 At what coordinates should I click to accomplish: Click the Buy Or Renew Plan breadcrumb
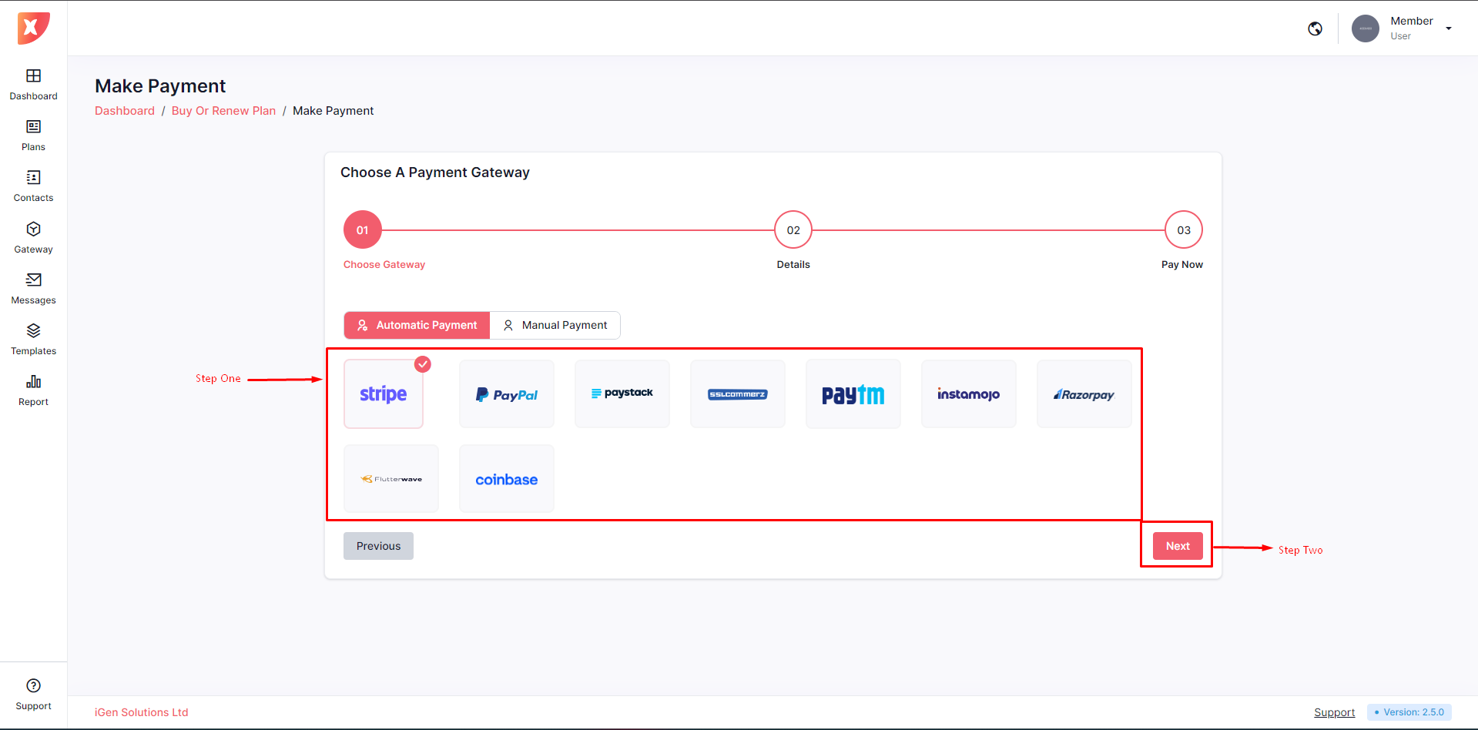[x=223, y=111]
